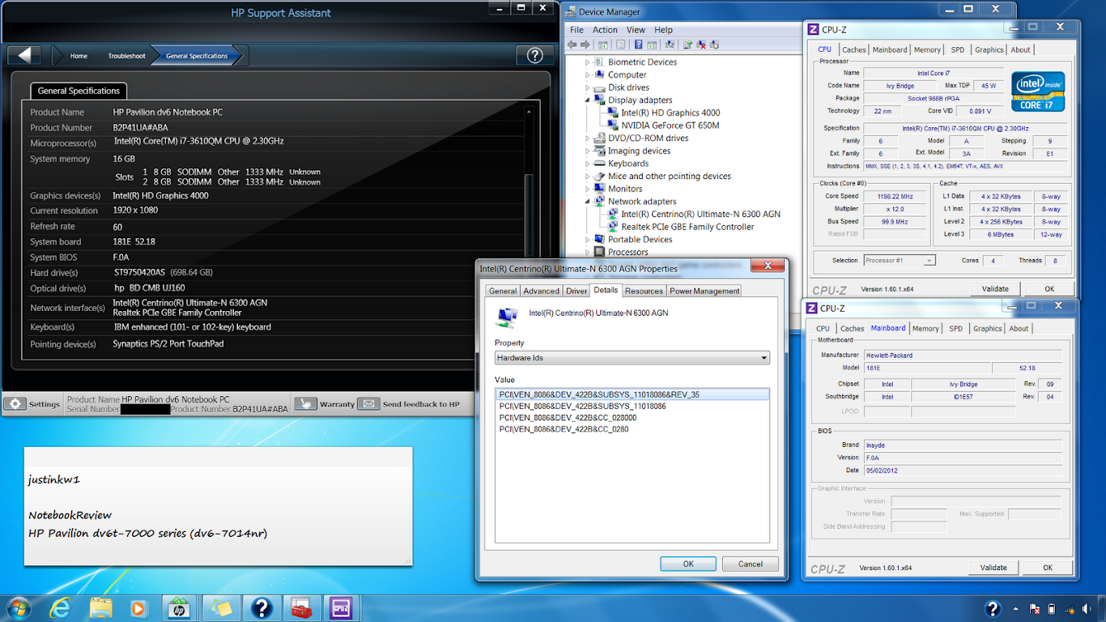Click OK in the Centrino Properties dialog
Image resolution: width=1106 pixels, height=622 pixels.
pos(688,564)
